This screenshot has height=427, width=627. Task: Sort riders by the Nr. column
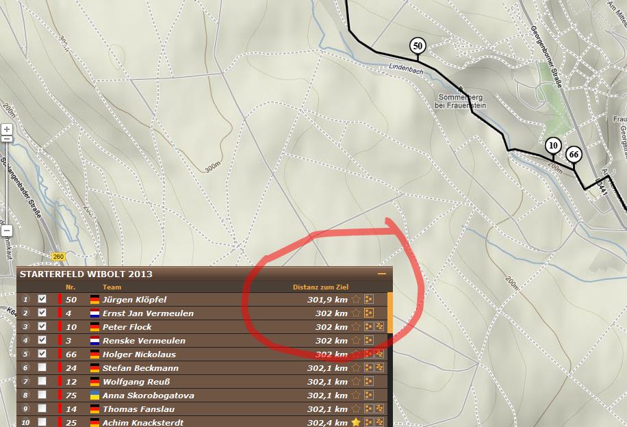(x=71, y=287)
